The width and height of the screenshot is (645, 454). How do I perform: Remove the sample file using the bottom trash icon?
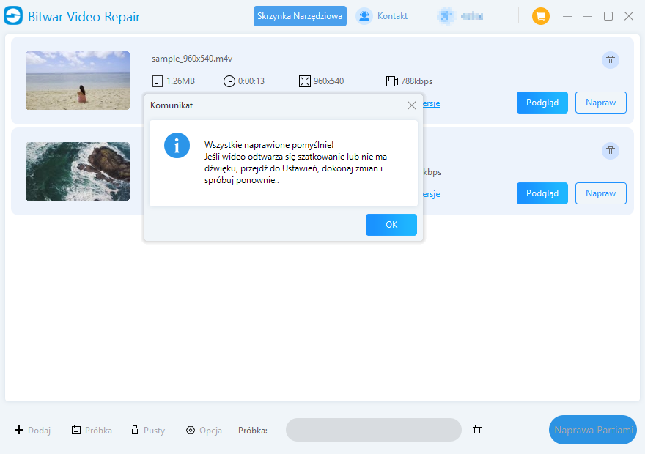[x=477, y=429]
